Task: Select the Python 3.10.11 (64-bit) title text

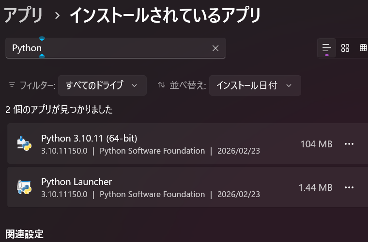Action: 89,138
